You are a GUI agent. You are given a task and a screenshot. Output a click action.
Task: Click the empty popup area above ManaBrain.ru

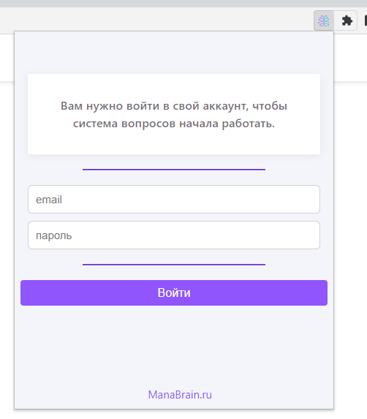point(174,347)
